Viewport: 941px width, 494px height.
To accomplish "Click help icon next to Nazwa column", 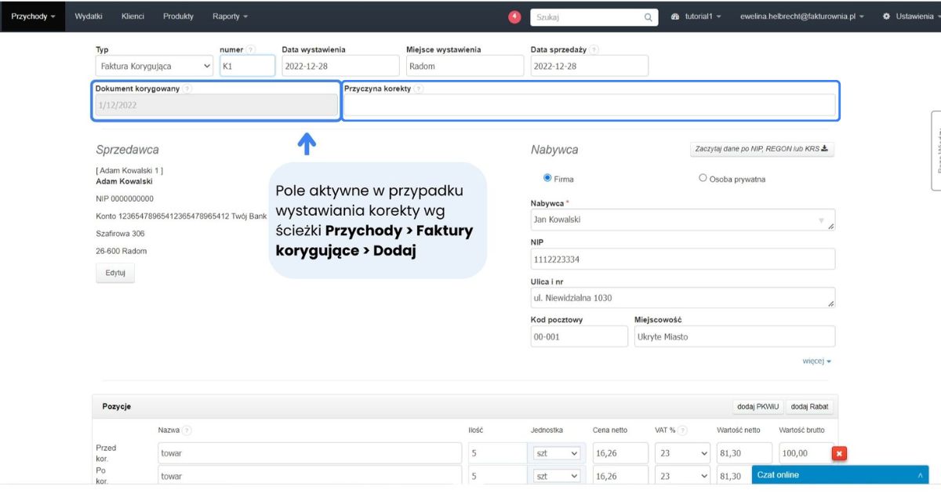I will pyautogui.click(x=187, y=430).
